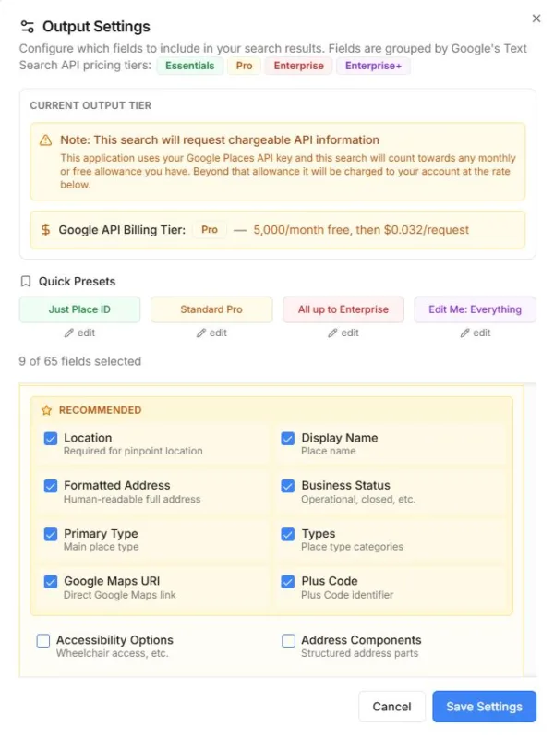This screenshot has width=554, height=739.
Task: Uncheck the Business Status checkbox
Action: coord(288,486)
